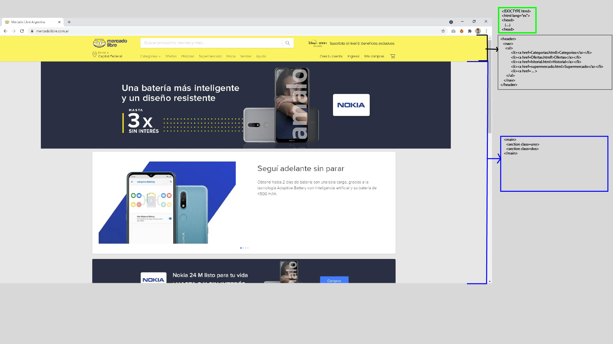Click the Chrome profile avatar
613x344 pixels.
pos(478,31)
